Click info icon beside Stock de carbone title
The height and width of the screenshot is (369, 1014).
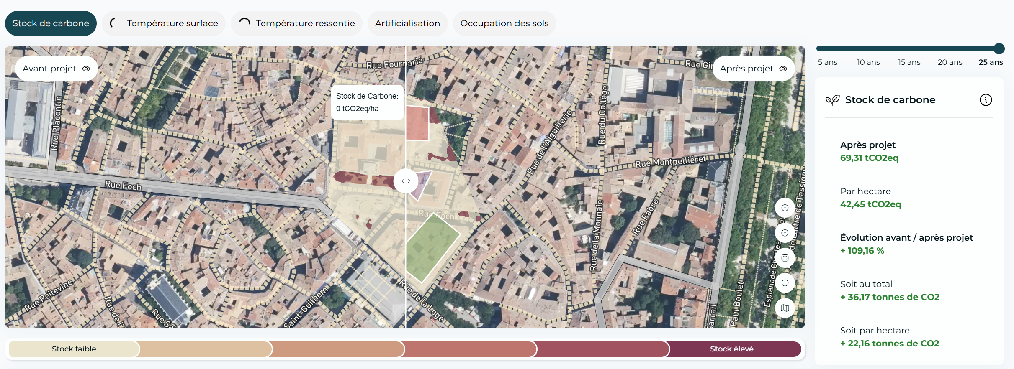point(986,100)
